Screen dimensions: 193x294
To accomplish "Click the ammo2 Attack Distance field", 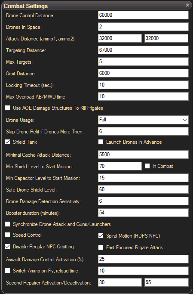I will click(166, 38).
